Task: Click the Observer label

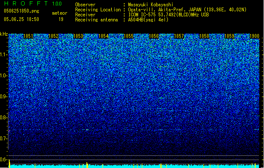Action: pos(85,5)
